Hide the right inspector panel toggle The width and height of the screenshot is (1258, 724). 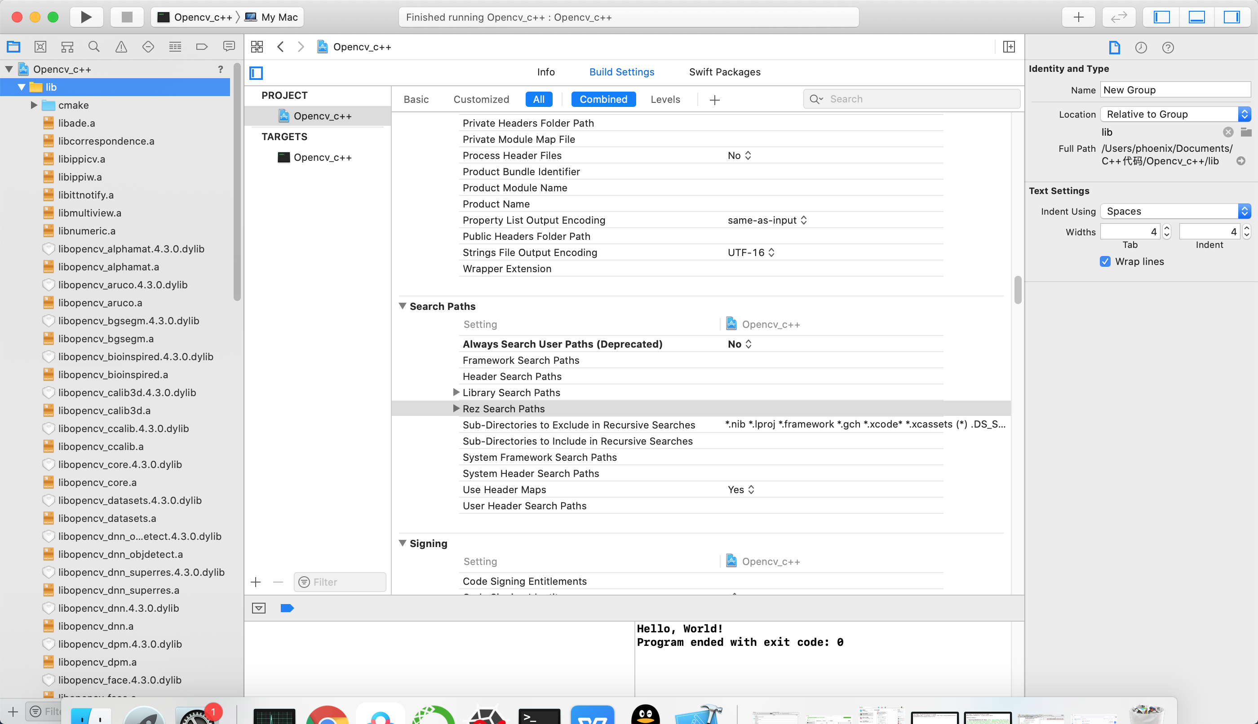point(1231,17)
